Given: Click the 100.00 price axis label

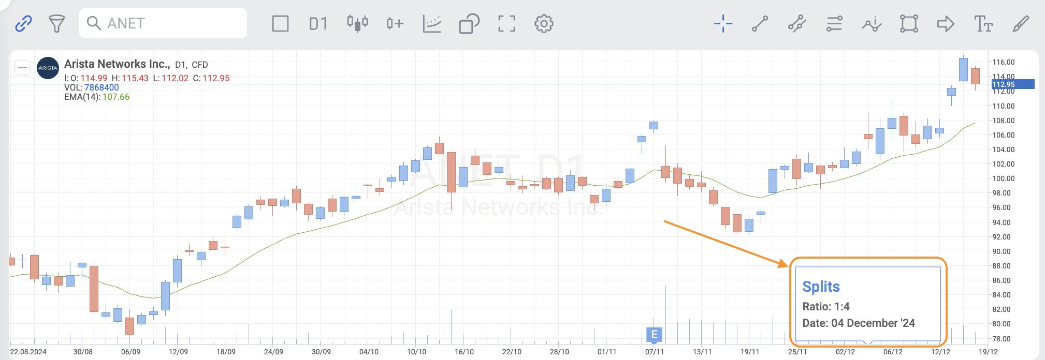Looking at the screenshot, I should click(x=1004, y=178).
